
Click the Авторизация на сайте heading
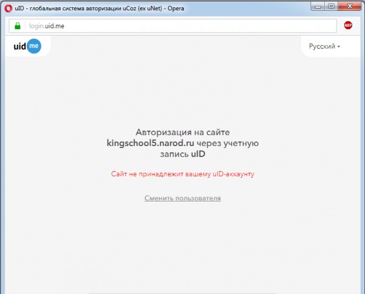182,132
